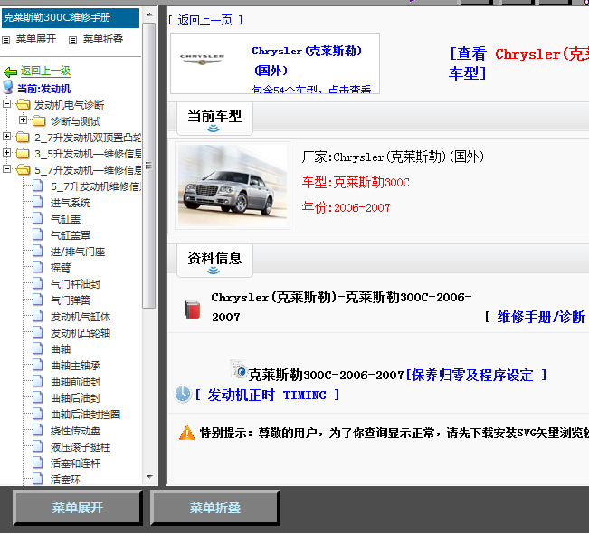This screenshot has height=534, width=589.
Task: Select 进/排气门座 in the tree
Action: point(78,252)
